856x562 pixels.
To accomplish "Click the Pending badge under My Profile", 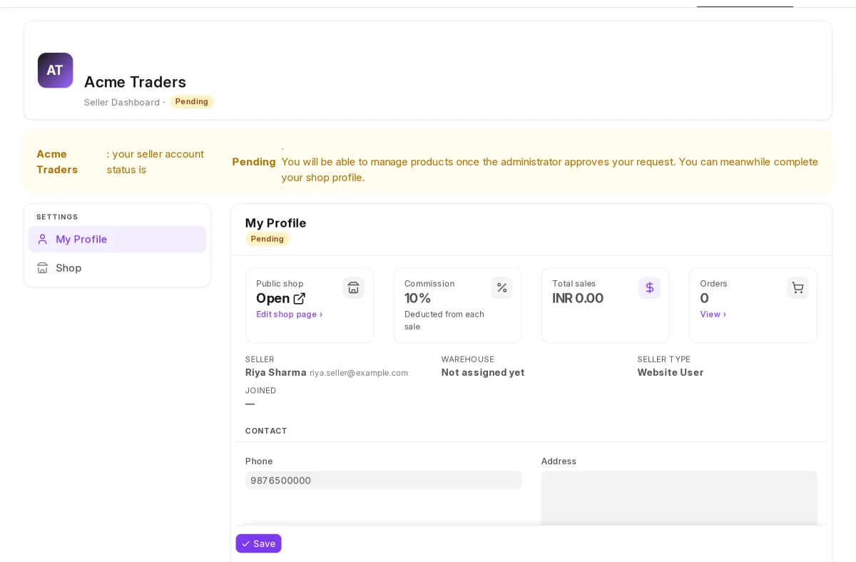I will point(267,239).
